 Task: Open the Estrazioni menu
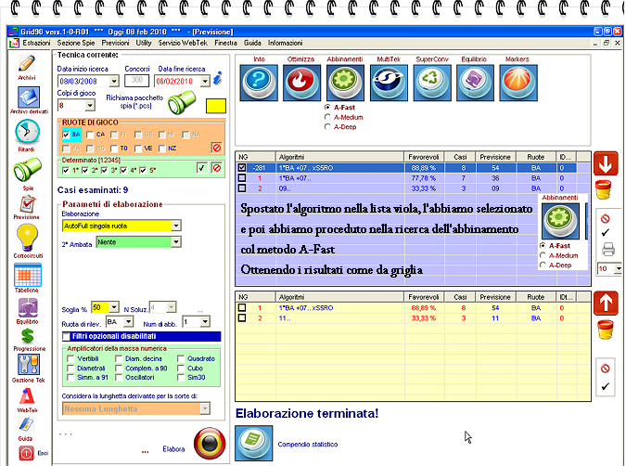click(36, 43)
